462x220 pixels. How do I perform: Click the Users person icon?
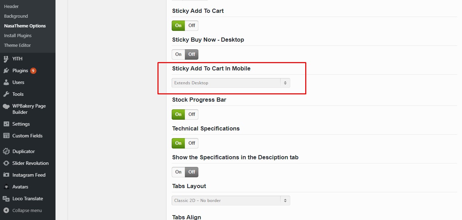pyautogui.click(x=6, y=82)
